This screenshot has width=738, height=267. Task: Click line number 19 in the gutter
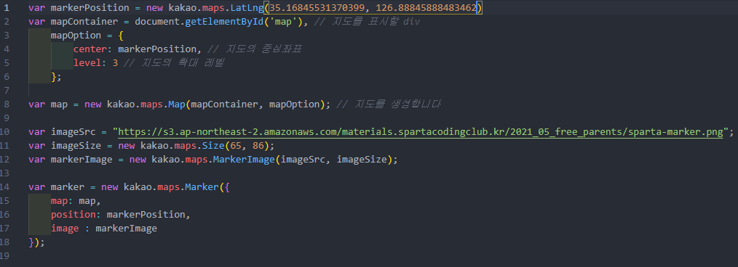pyautogui.click(x=5, y=255)
